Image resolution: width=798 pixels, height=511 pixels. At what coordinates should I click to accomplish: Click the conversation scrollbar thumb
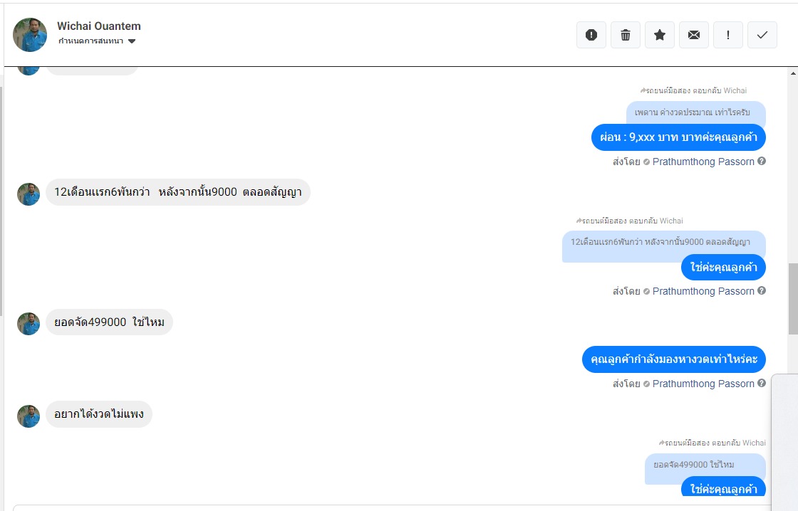[793, 299]
